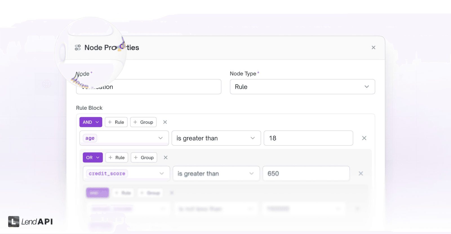Remove the AND group with the X
Image resolution: width=451 pixels, height=234 pixels.
pos(165,122)
